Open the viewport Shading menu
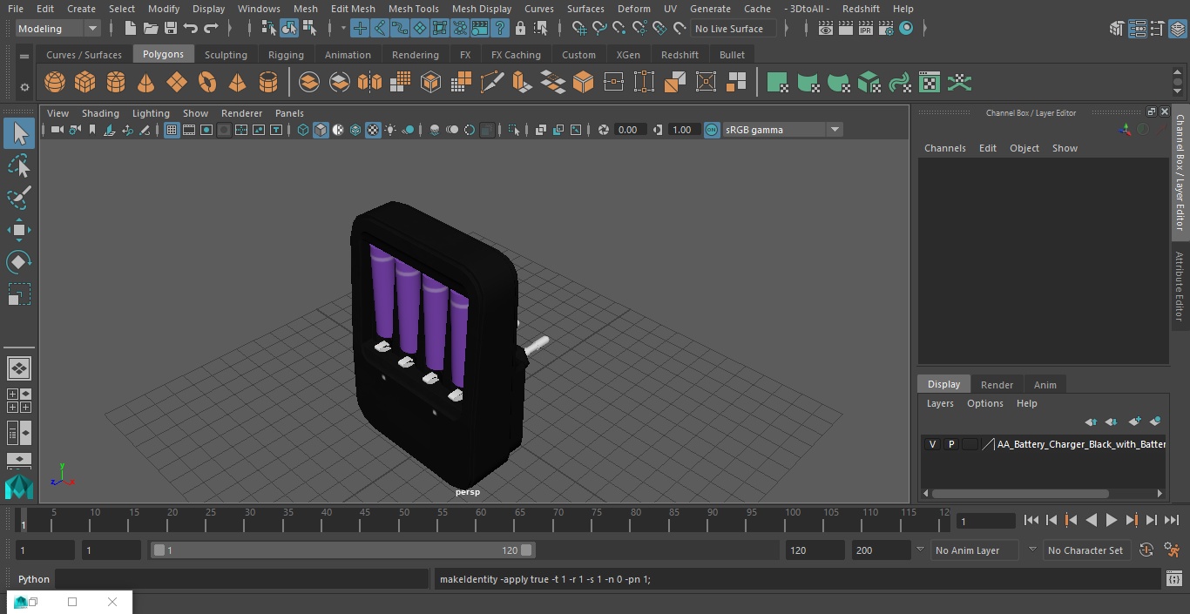The image size is (1190, 614). pos(100,113)
